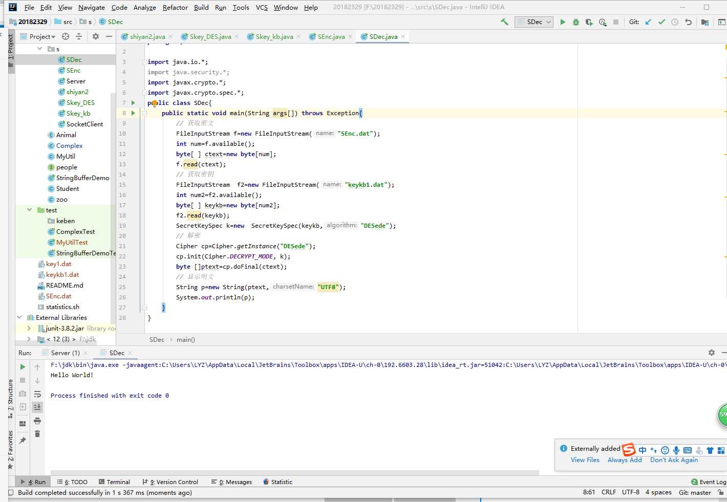Start debugging with the bug icon
The width and height of the screenshot is (727, 502).
(x=576, y=22)
